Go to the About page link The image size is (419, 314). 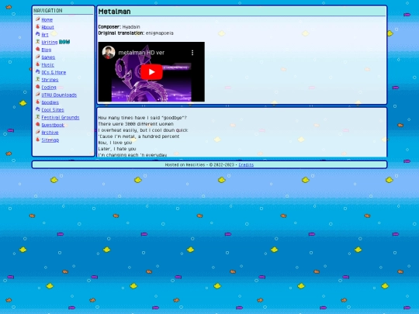[x=48, y=27]
